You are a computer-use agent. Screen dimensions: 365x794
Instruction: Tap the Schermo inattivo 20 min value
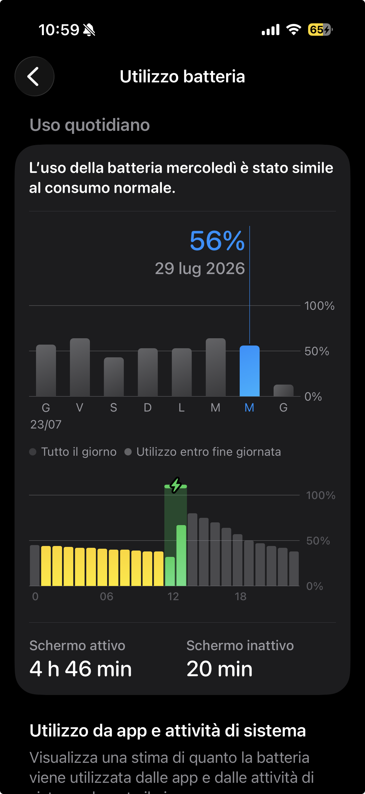(x=219, y=669)
